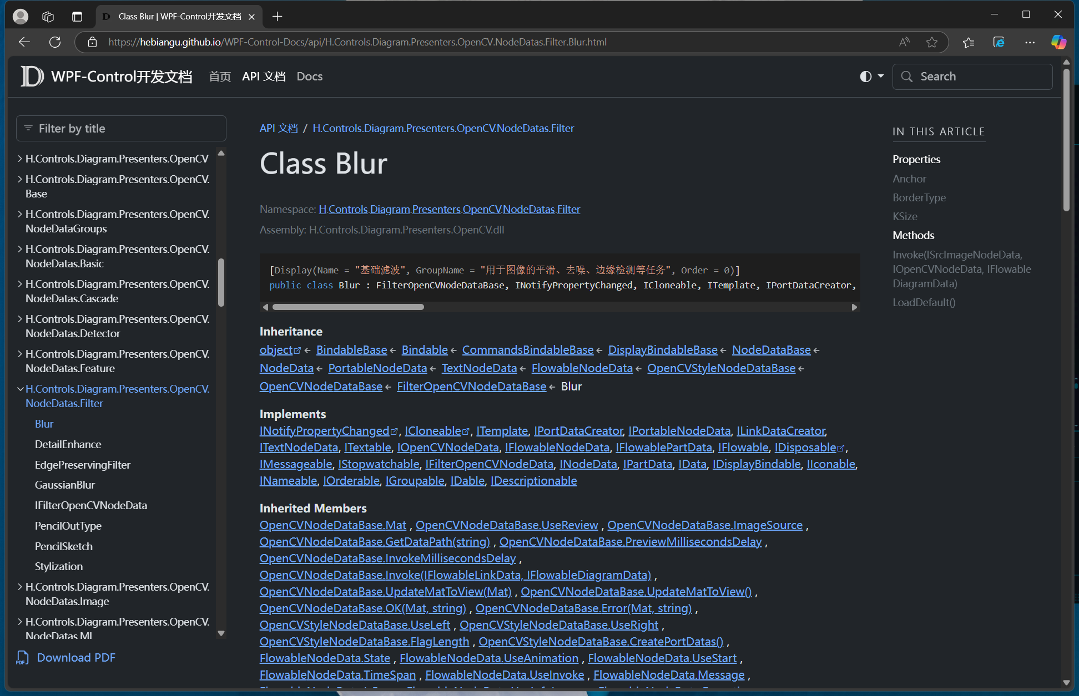The width and height of the screenshot is (1079, 696).
Task: Open the FilterOpenCVNodeDataBase inheritance link
Action: pyautogui.click(x=471, y=387)
